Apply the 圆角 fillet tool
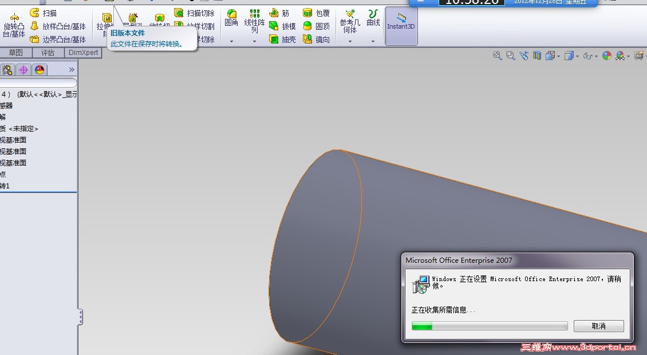Screen dimensions: 647x355 tap(231, 18)
